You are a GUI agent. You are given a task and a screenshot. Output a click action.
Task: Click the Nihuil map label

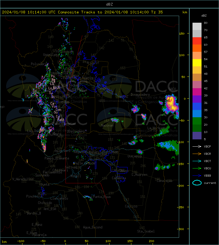(76, 176)
